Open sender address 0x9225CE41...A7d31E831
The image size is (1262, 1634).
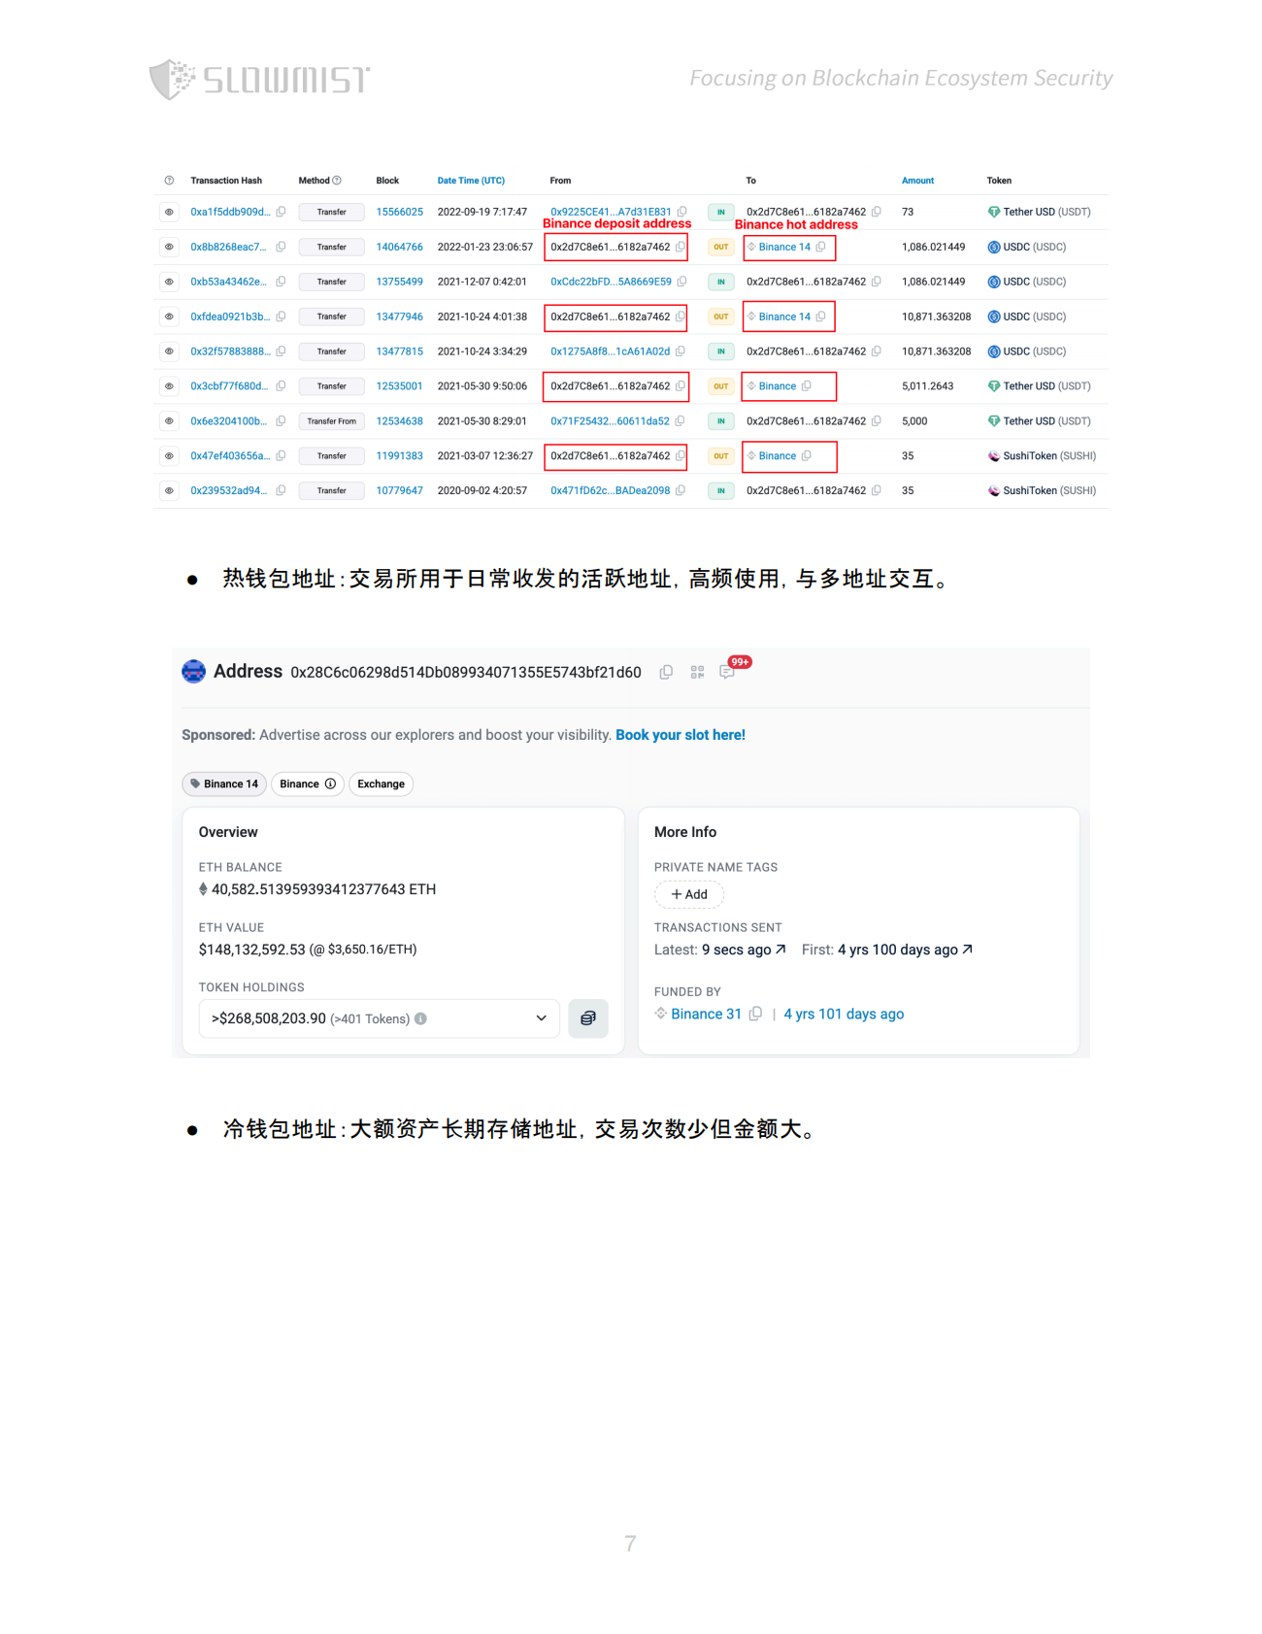click(611, 212)
